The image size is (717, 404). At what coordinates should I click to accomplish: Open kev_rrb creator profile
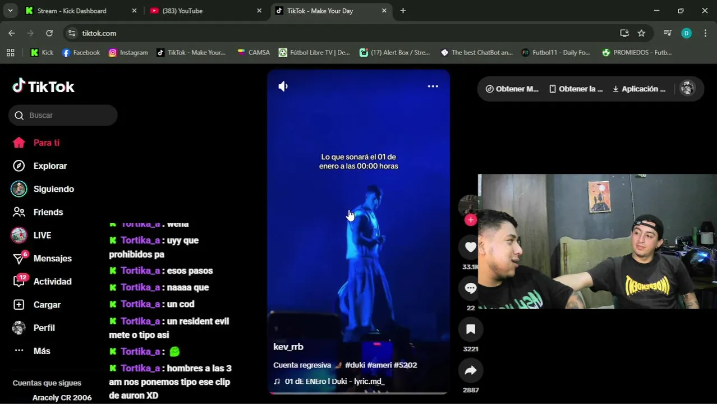point(288,347)
